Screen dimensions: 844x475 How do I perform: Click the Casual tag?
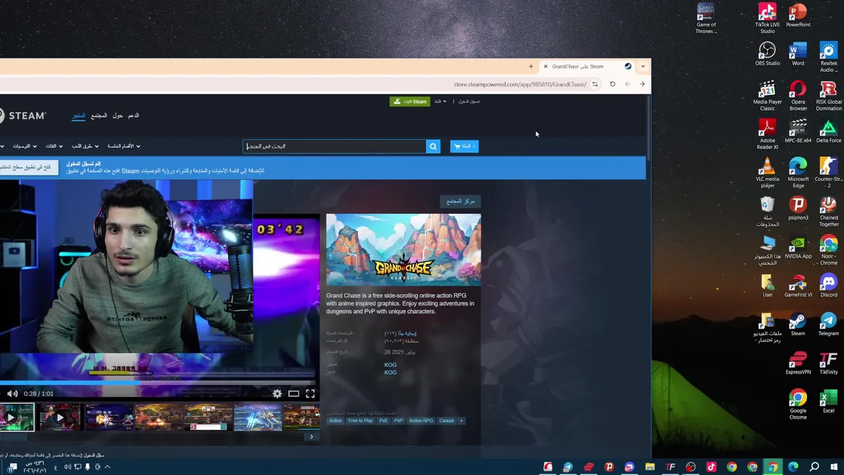(x=446, y=421)
